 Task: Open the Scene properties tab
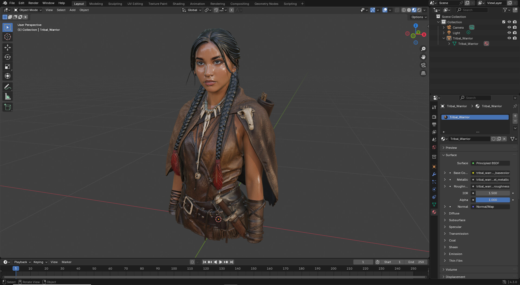coord(434,140)
